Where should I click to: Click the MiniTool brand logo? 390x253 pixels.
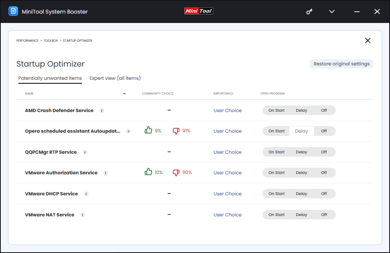pyautogui.click(x=199, y=11)
